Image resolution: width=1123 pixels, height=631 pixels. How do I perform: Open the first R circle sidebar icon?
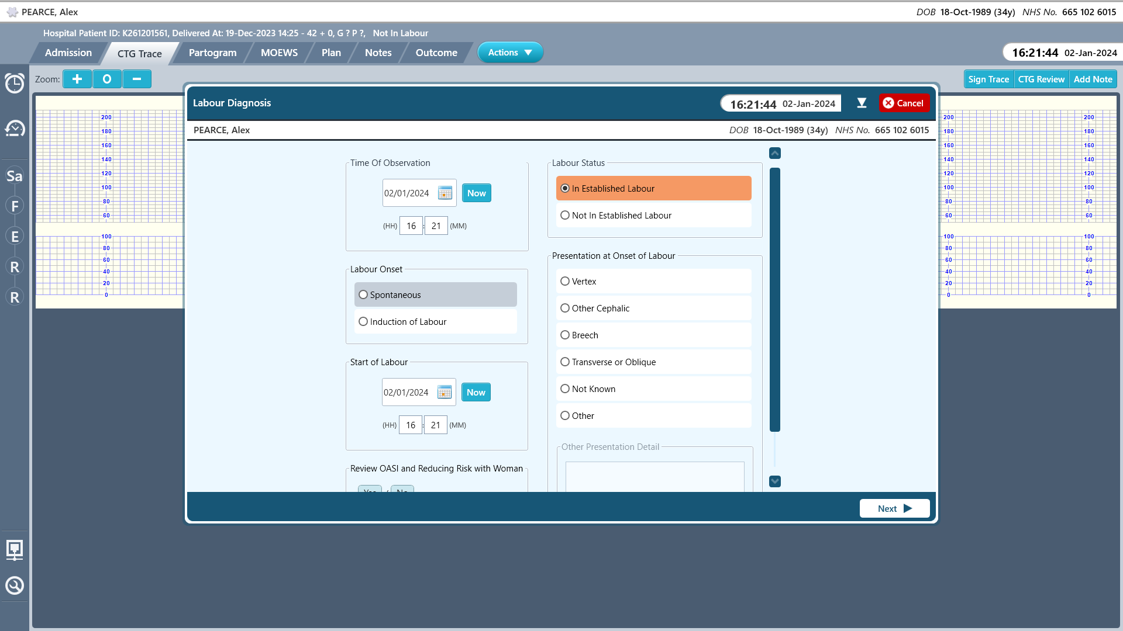[15, 267]
